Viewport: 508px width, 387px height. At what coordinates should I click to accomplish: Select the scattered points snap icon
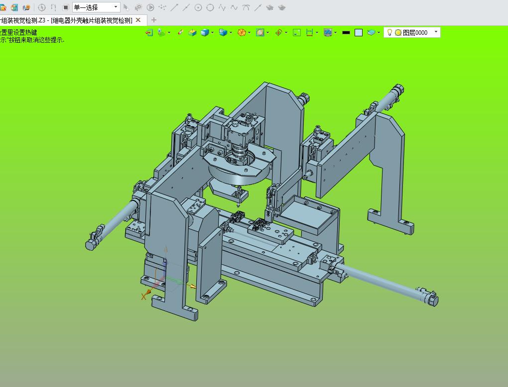(x=162, y=7)
